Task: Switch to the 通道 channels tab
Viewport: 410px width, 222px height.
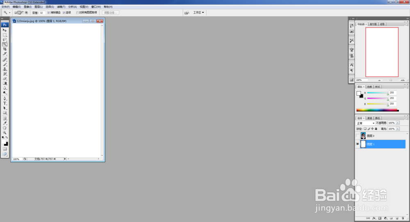Action: (369, 118)
